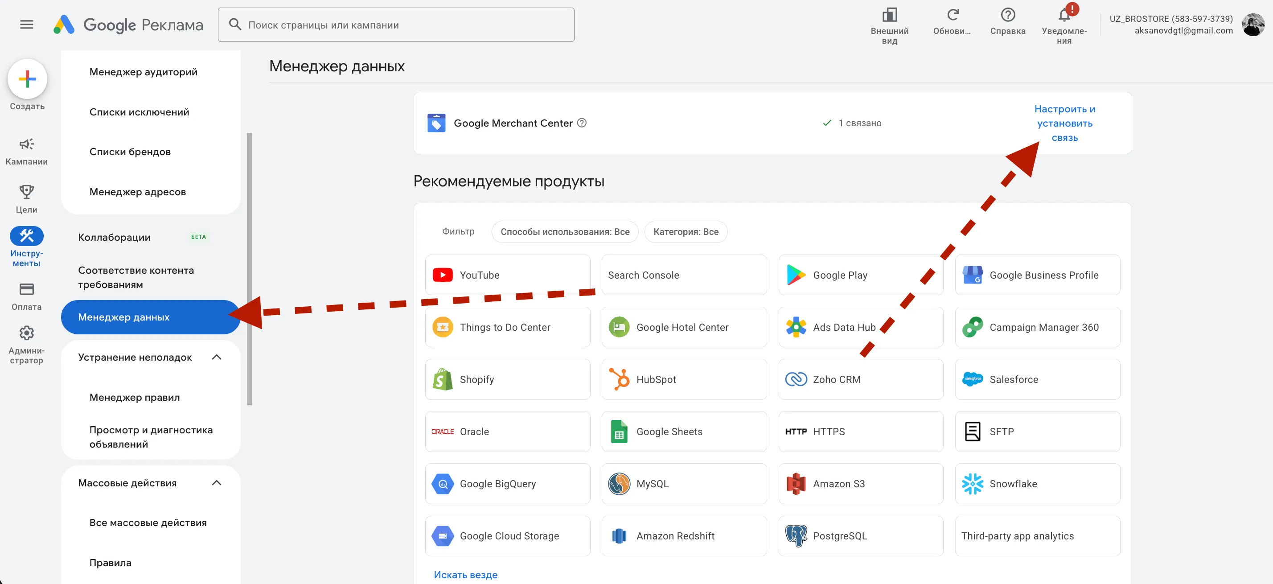The height and width of the screenshot is (584, 1273).
Task: Select the Google Sheets product card
Action: coord(684,432)
